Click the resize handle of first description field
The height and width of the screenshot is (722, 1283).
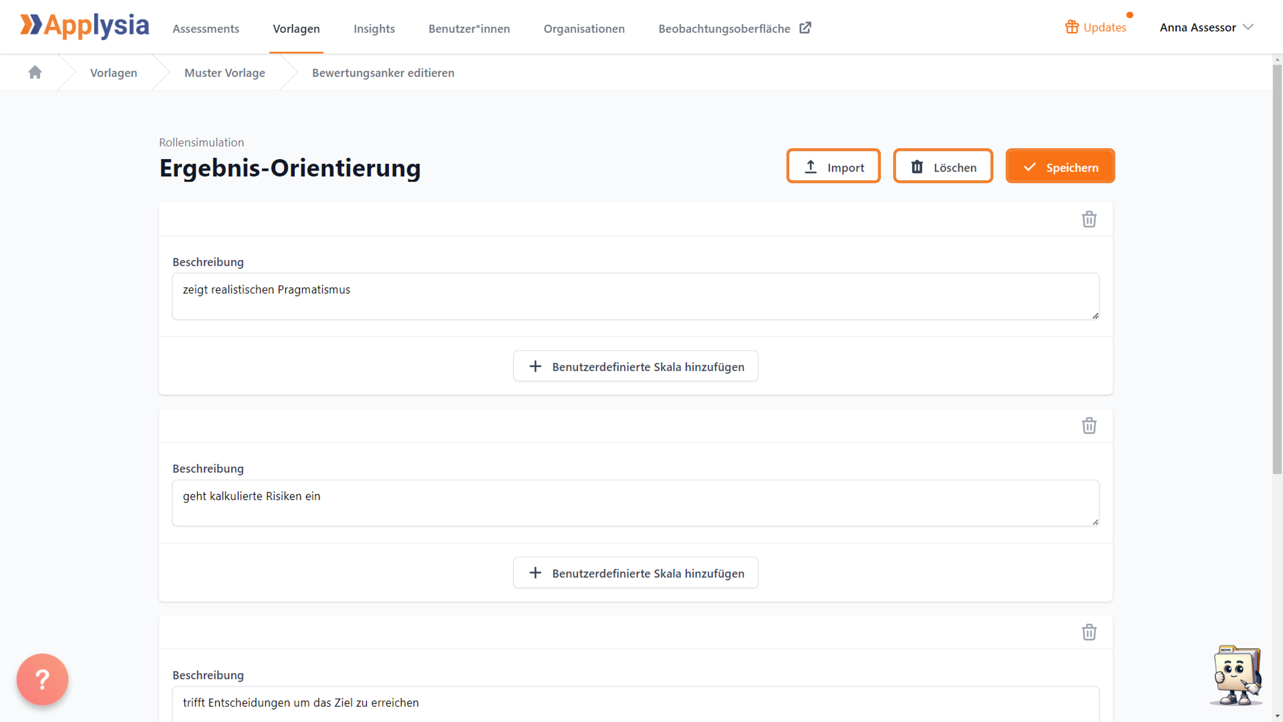point(1095,316)
